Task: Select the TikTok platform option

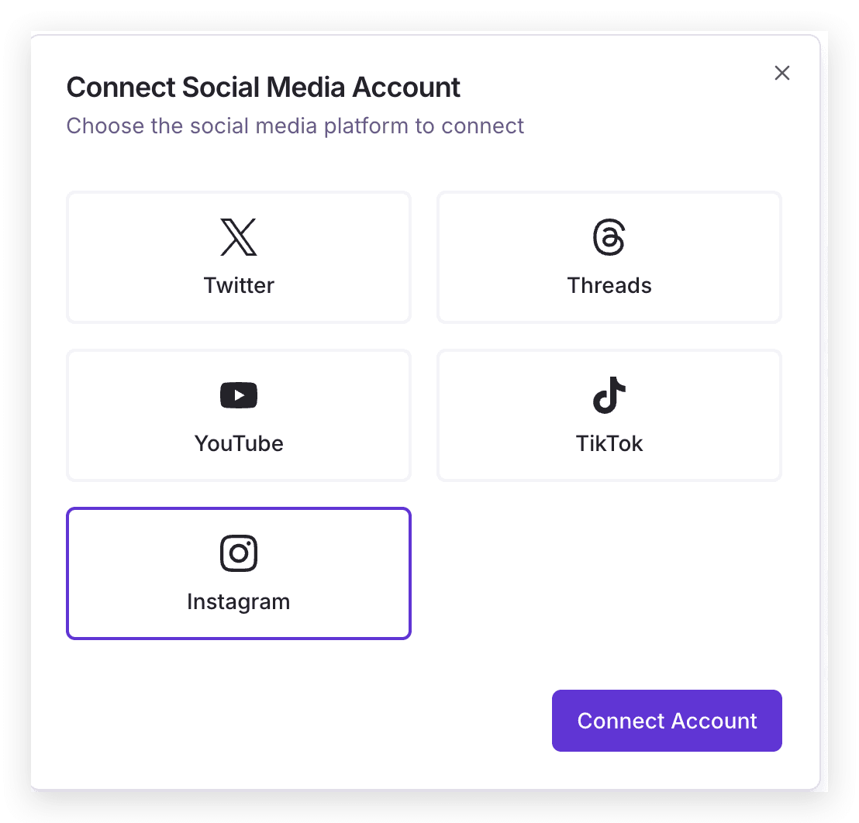Action: (609, 415)
